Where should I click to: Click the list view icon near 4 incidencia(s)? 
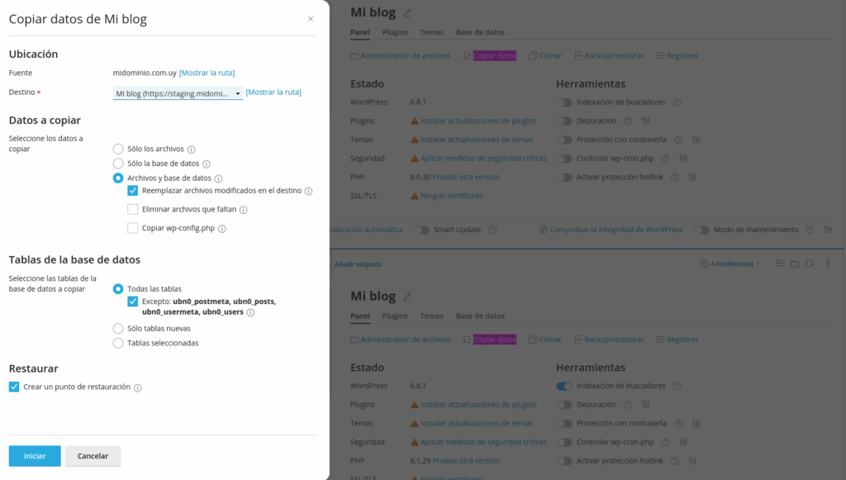tap(780, 264)
